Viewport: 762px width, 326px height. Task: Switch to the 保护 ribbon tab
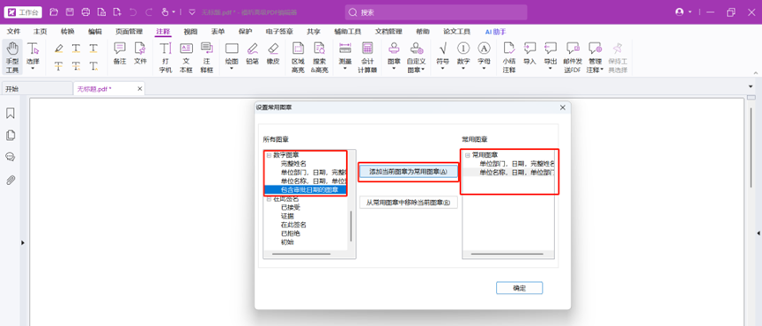[x=245, y=32]
